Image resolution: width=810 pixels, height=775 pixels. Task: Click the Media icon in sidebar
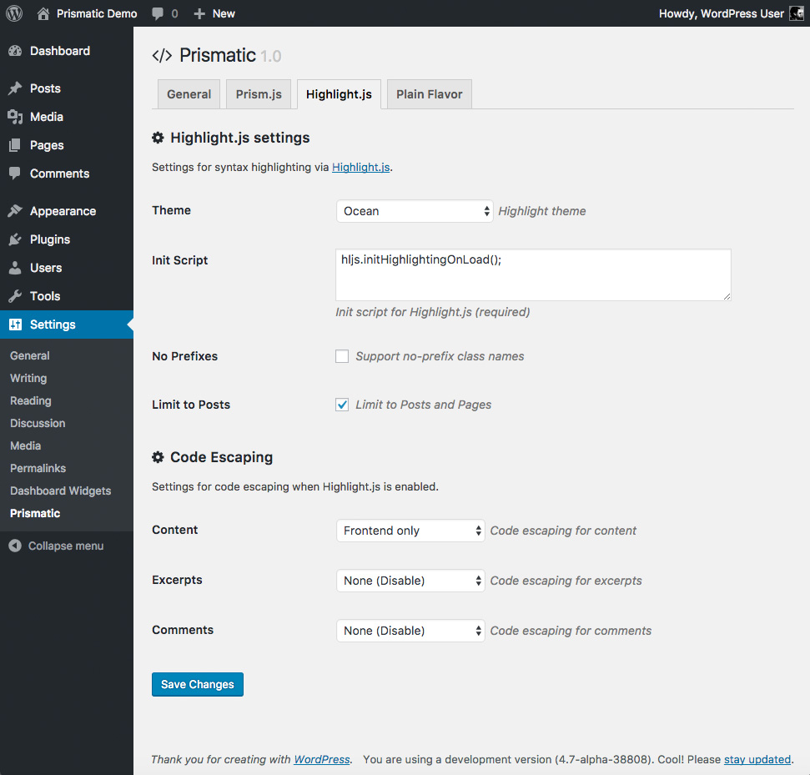pyautogui.click(x=15, y=117)
